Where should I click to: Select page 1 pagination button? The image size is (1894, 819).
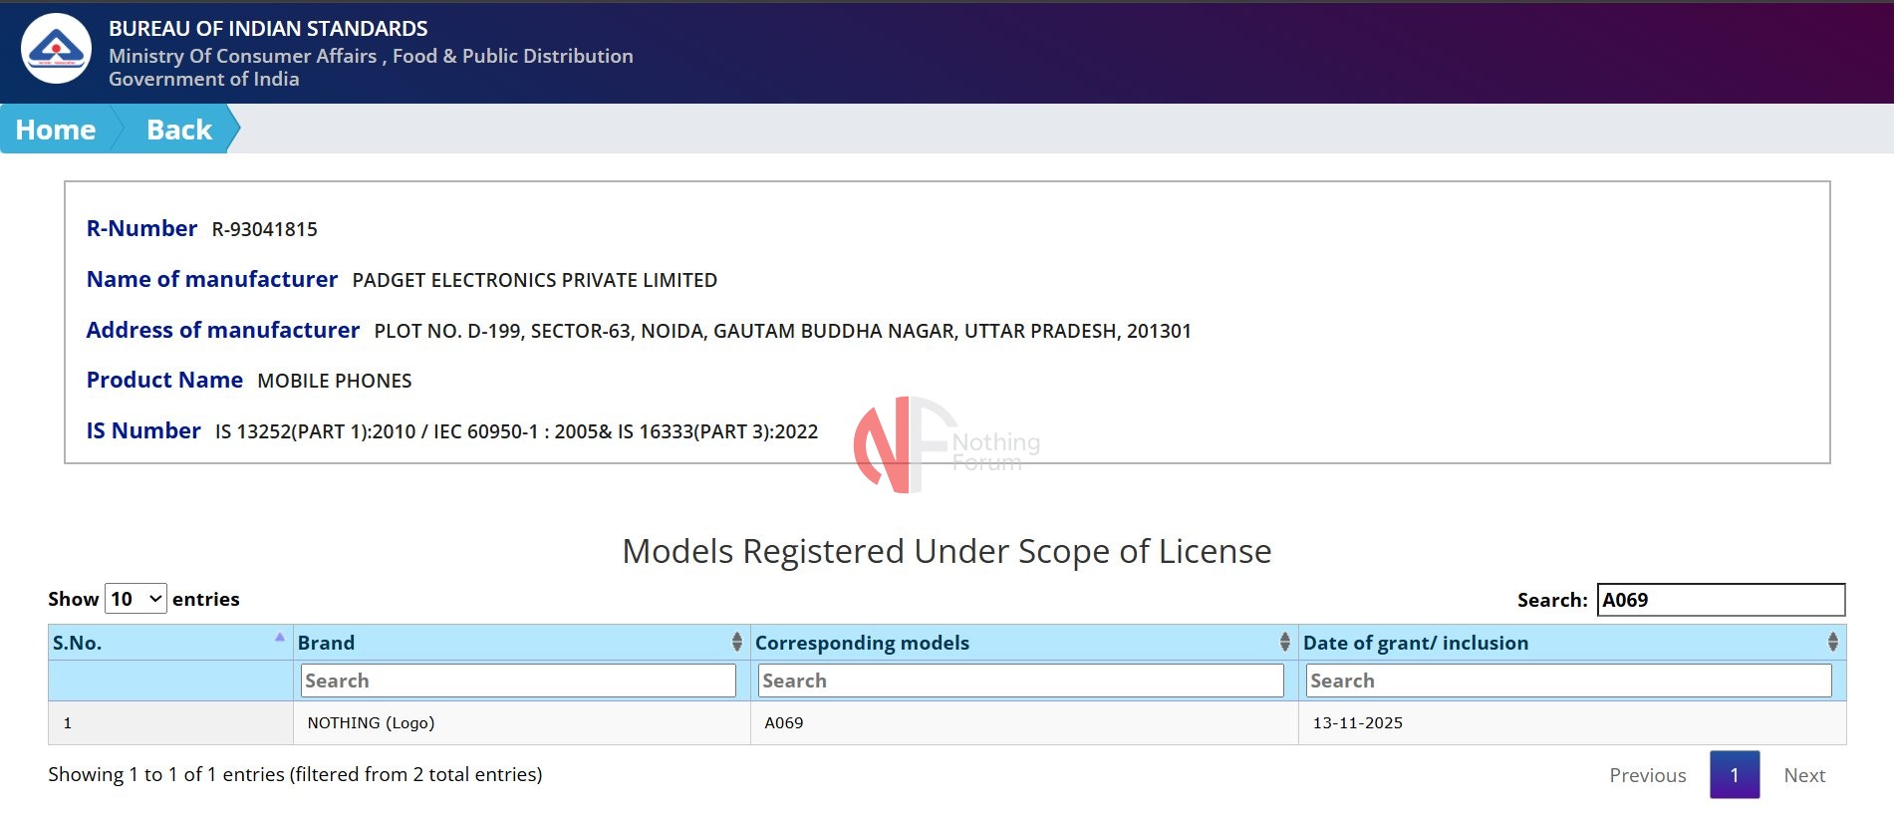coord(1734,775)
